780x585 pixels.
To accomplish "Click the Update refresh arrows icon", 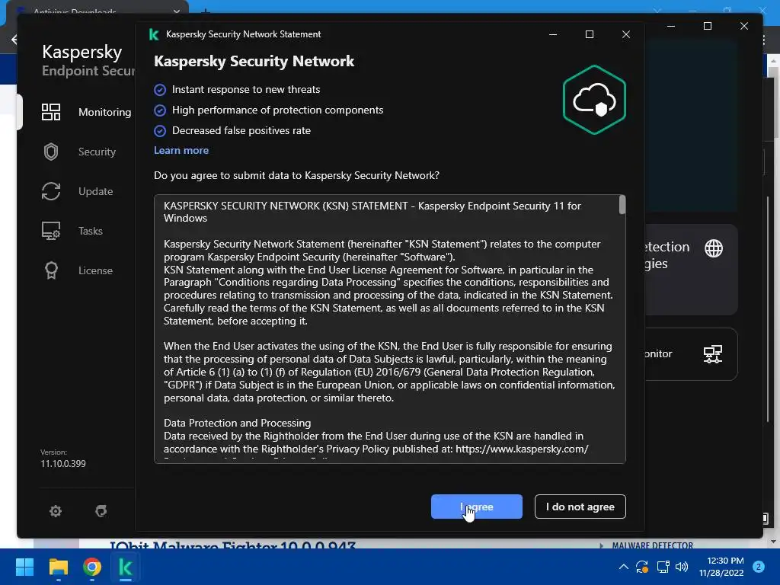I will (51, 191).
